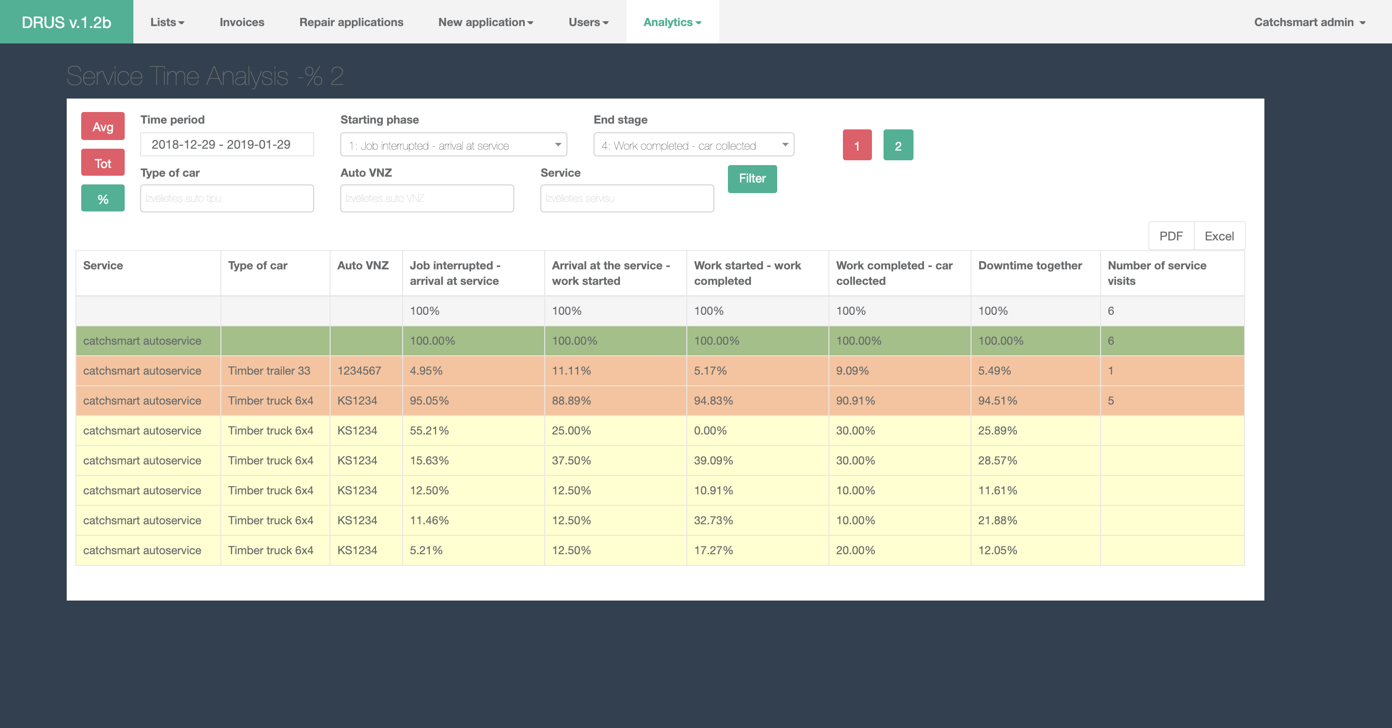The width and height of the screenshot is (1392, 728).
Task: Click the 15.63% cell
Action: tap(473, 461)
